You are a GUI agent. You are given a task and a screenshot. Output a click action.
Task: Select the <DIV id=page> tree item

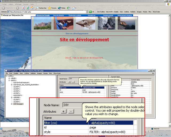pos(18,104)
